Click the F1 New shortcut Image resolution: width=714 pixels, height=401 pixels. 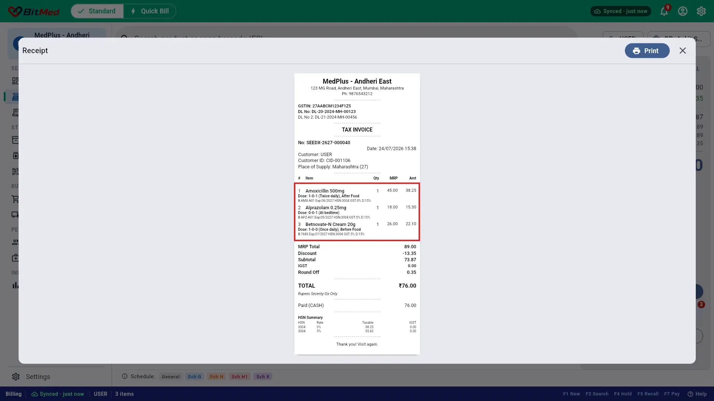coord(571,394)
